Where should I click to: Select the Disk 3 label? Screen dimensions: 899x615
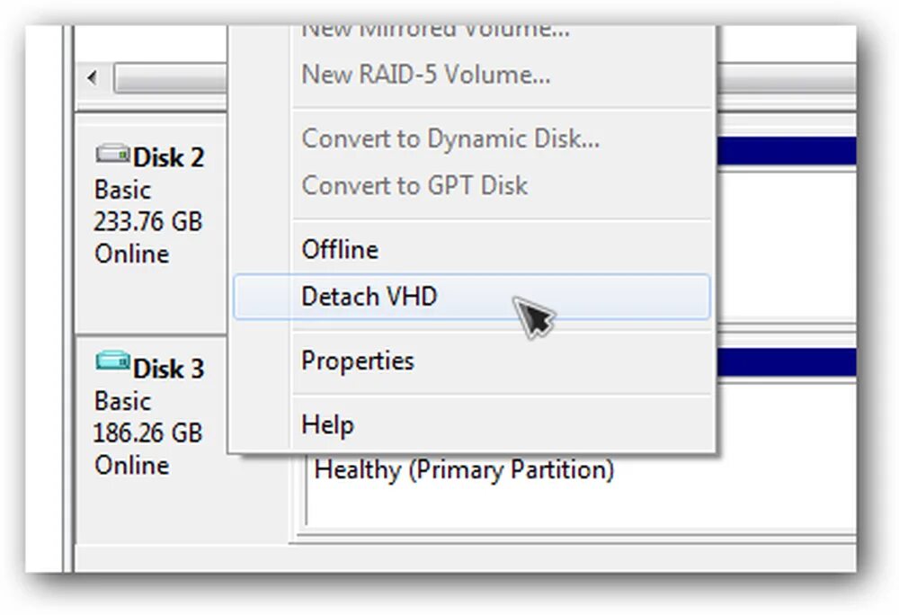(169, 369)
